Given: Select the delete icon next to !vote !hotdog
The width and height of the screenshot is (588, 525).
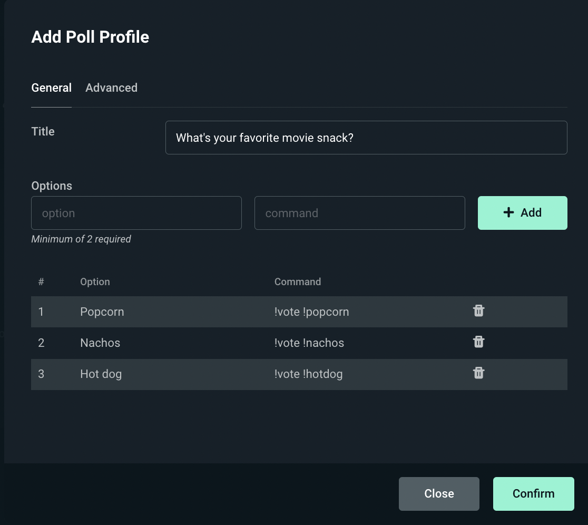Looking at the screenshot, I should 478,373.
